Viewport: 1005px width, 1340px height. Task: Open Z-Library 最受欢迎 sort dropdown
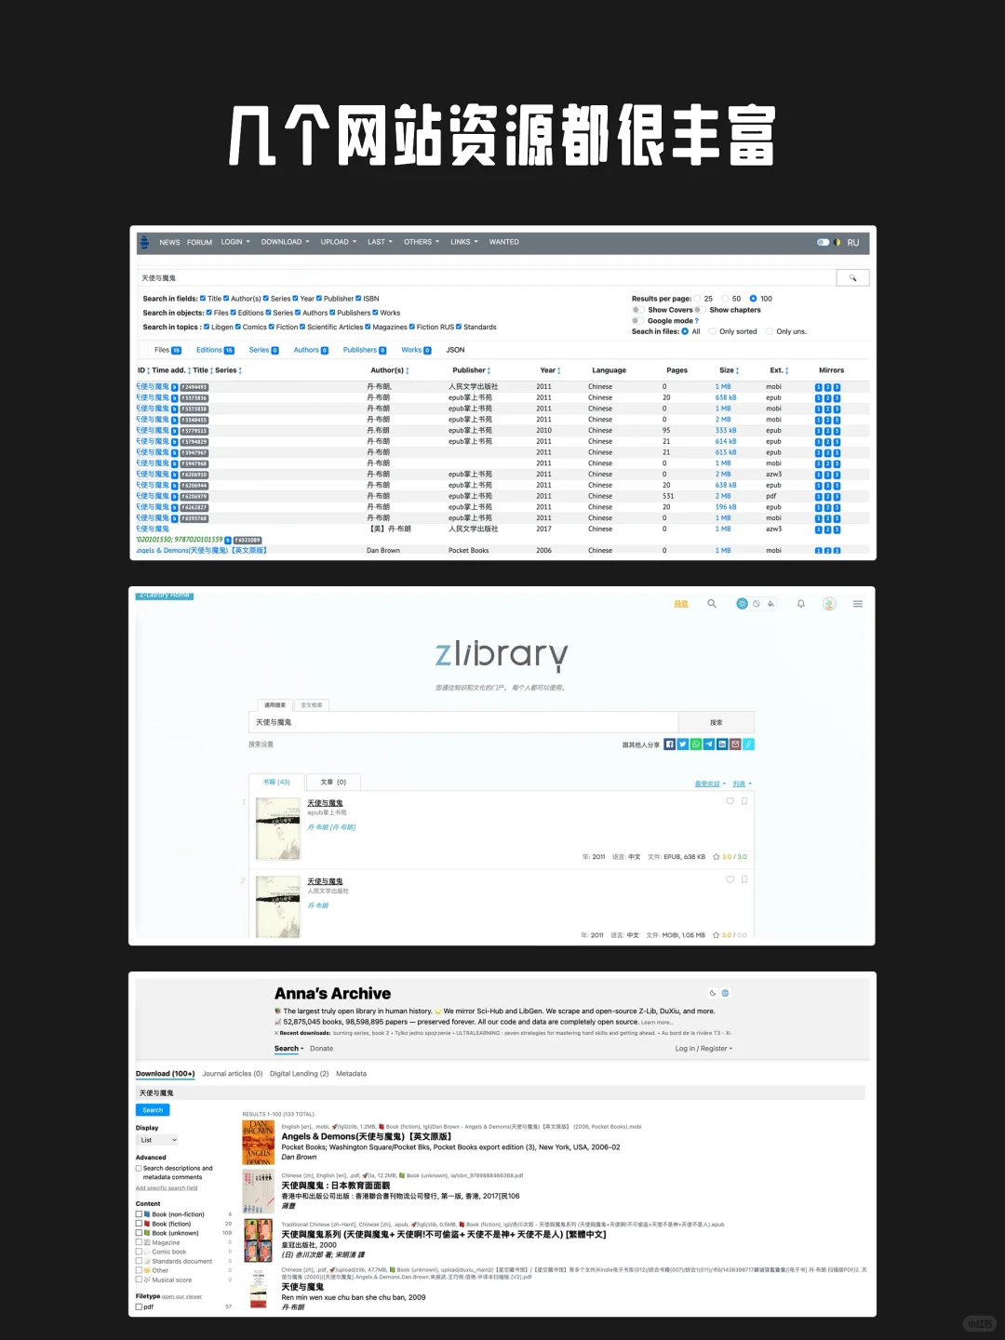710,784
